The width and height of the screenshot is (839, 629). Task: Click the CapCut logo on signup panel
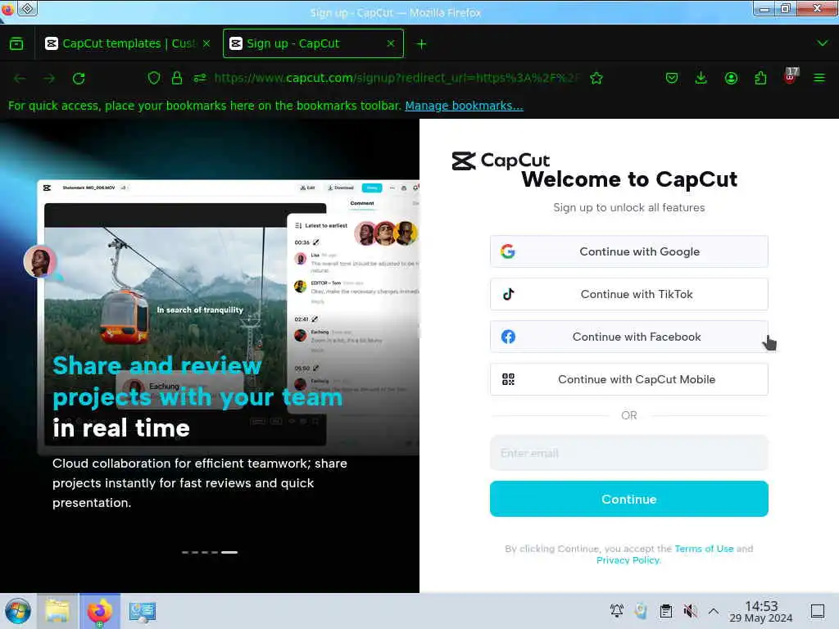click(501, 161)
